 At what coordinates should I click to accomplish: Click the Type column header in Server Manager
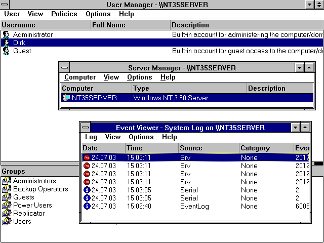[189, 88]
